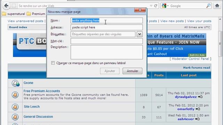
Task: Open djraulgalvez user profile
Action: point(186,97)
